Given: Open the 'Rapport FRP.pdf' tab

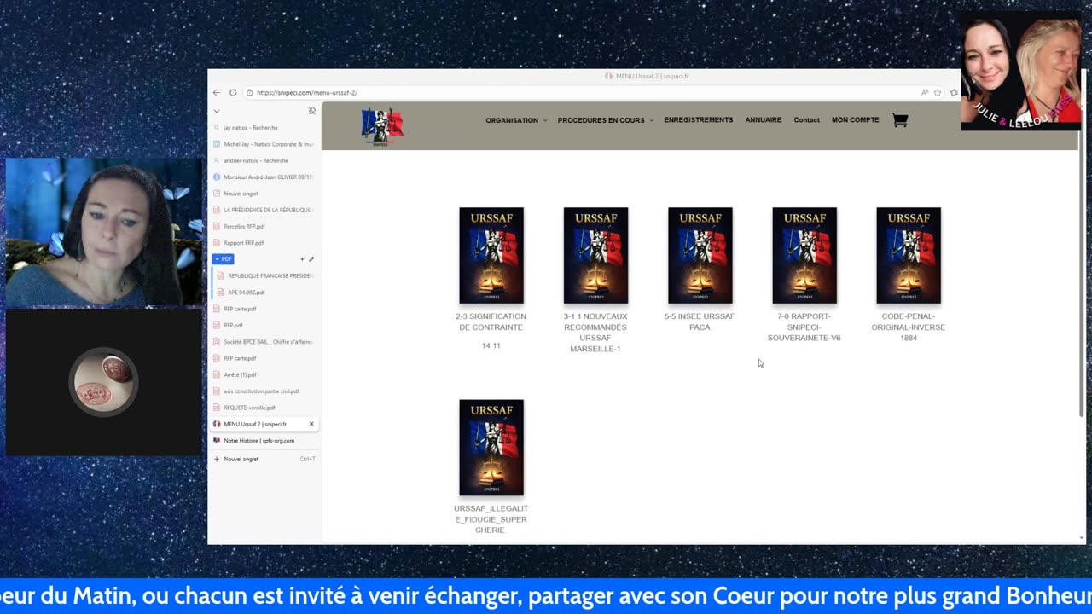Looking at the screenshot, I should point(264,243).
